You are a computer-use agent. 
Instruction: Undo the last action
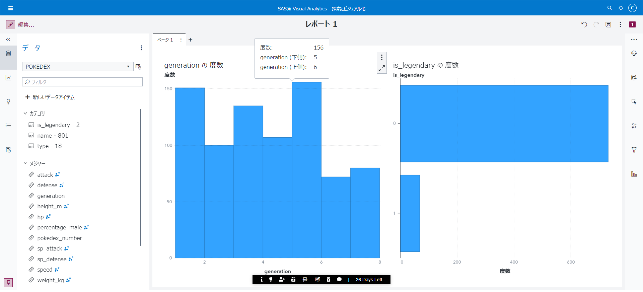584,24
